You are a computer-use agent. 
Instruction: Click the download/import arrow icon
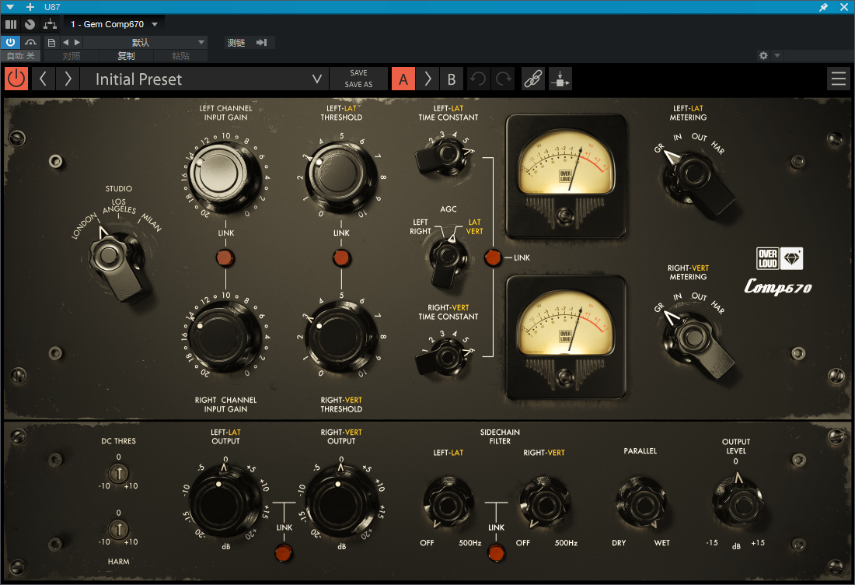point(560,79)
